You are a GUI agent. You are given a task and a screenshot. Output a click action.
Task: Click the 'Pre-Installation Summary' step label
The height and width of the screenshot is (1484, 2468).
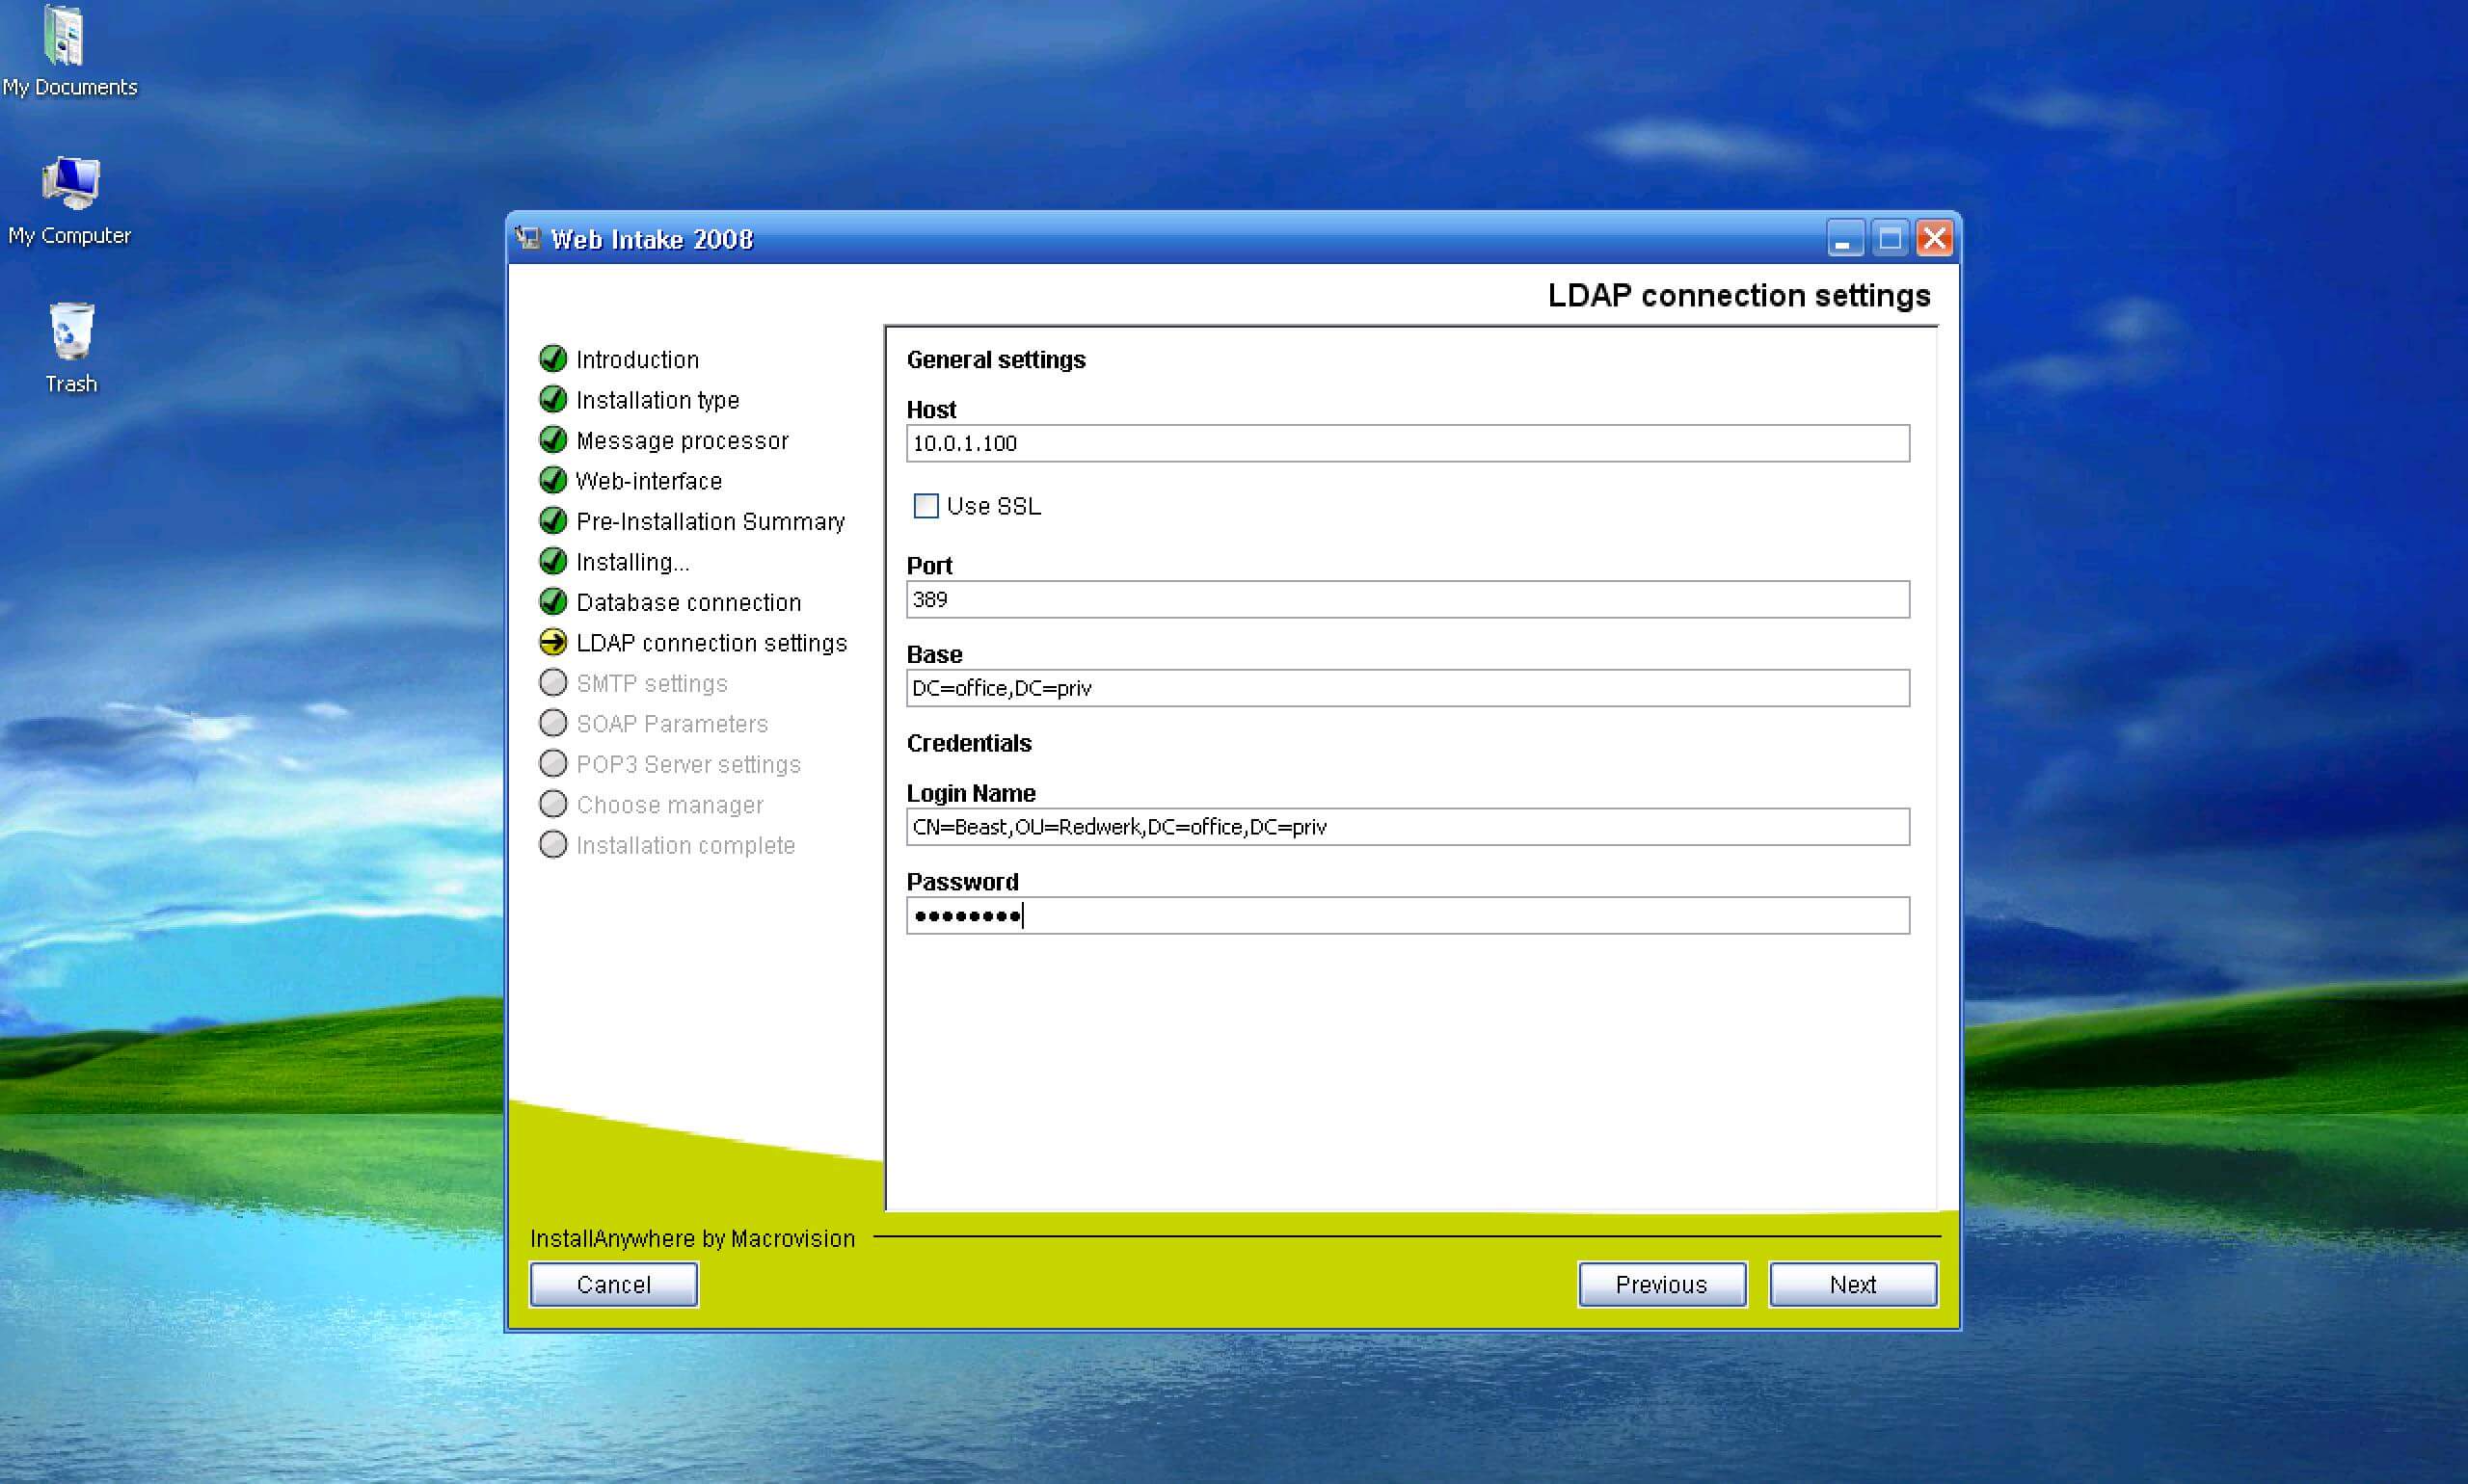point(711,522)
